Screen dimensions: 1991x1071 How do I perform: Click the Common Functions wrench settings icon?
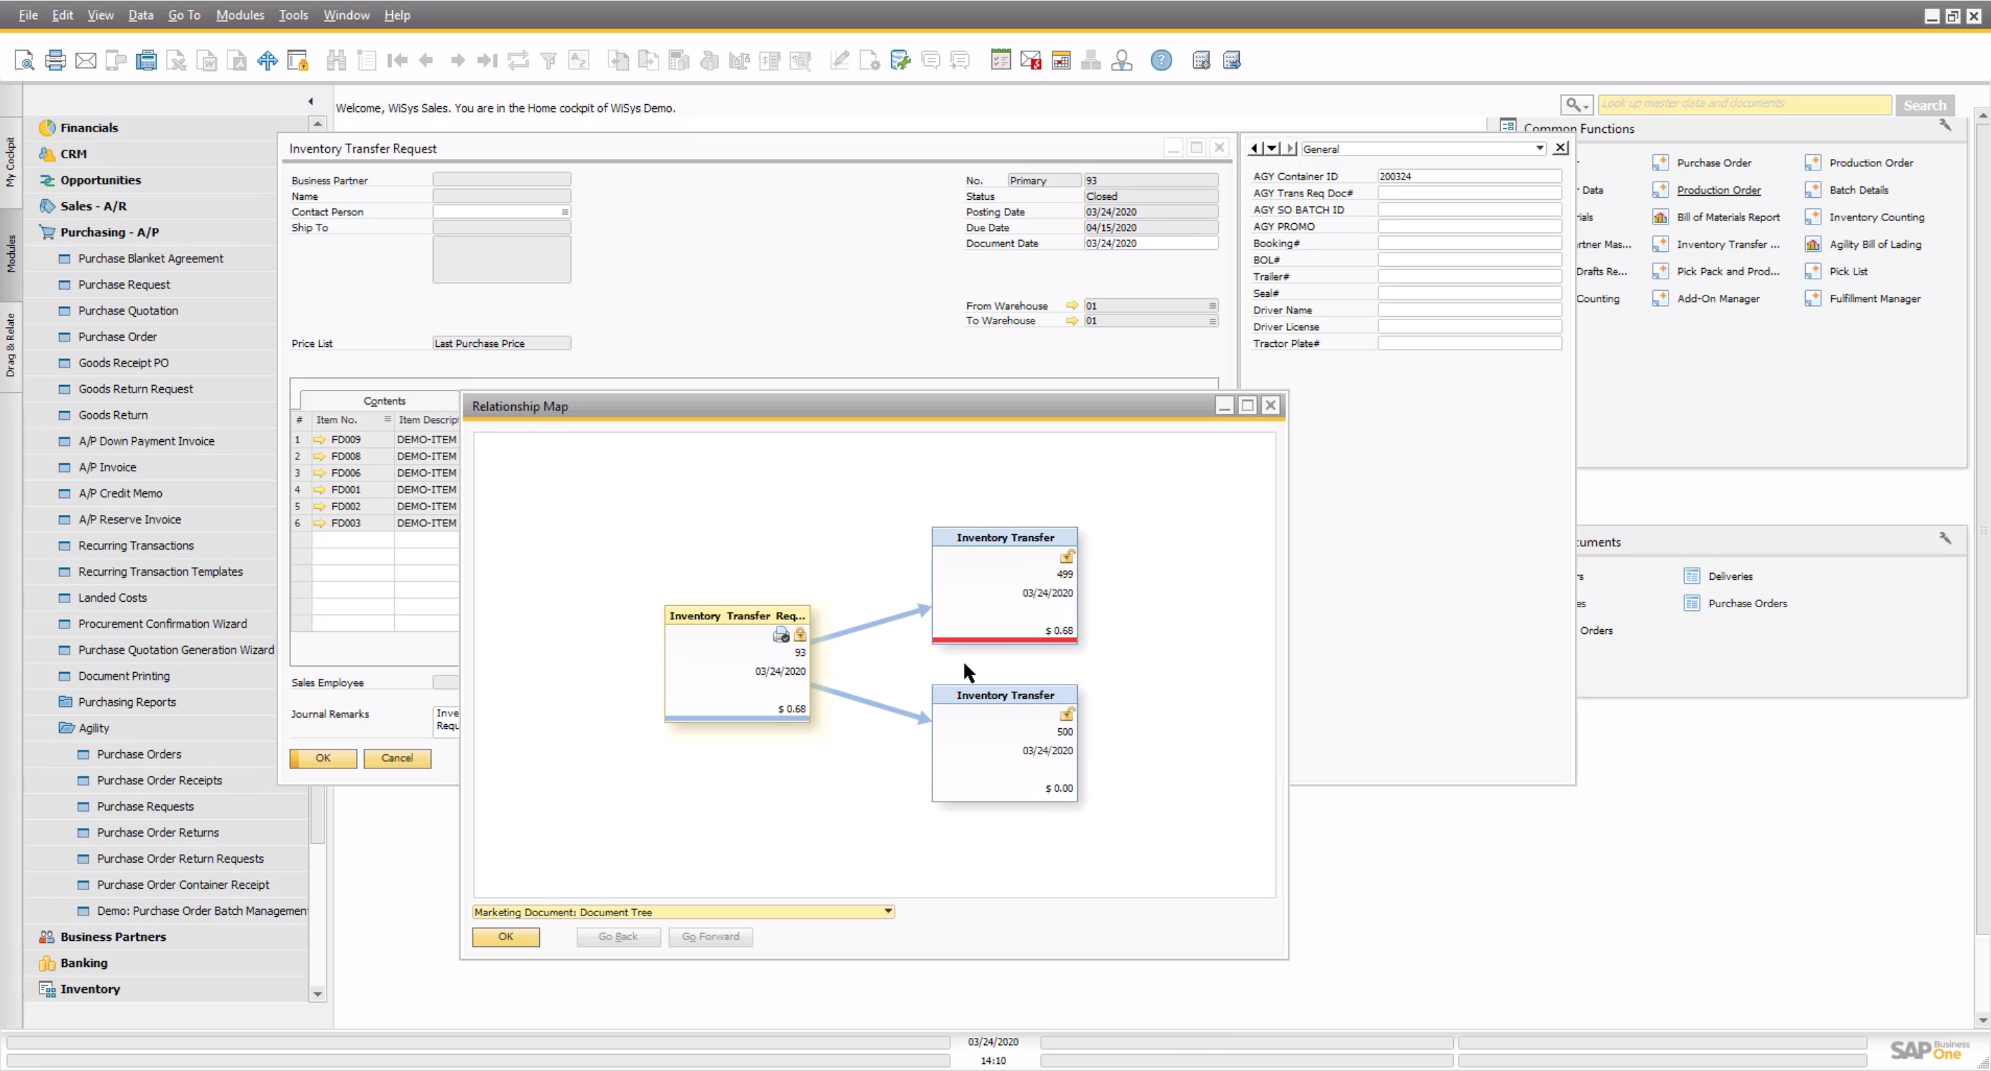pos(1945,126)
